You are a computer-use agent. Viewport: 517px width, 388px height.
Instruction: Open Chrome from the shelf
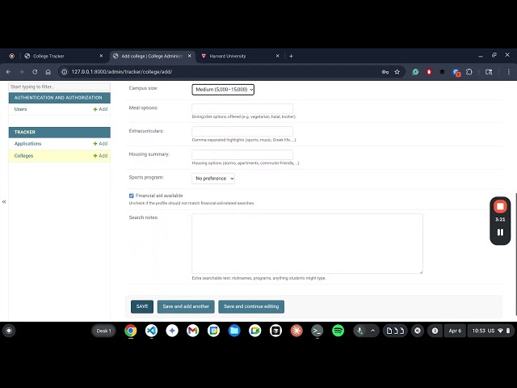131,331
